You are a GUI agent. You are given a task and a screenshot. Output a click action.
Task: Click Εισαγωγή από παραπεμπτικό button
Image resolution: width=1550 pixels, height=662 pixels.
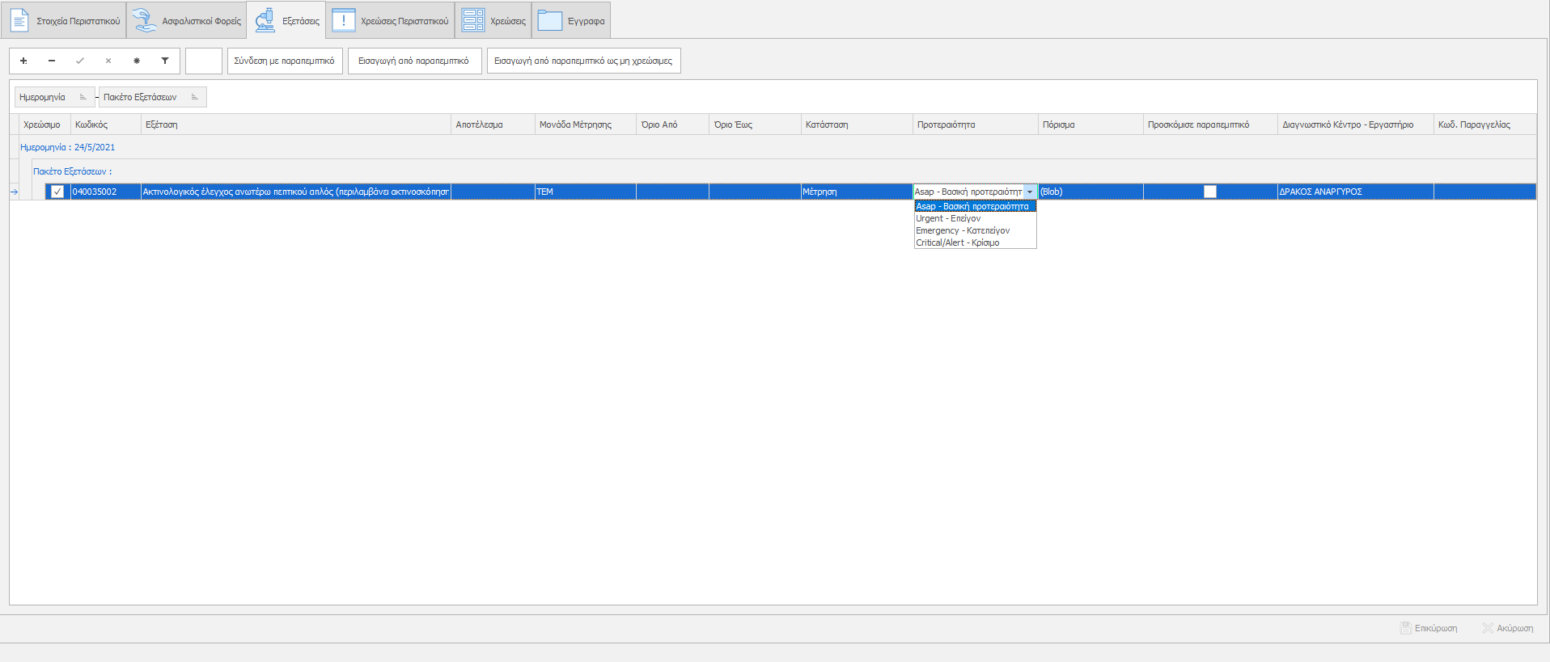414,61
